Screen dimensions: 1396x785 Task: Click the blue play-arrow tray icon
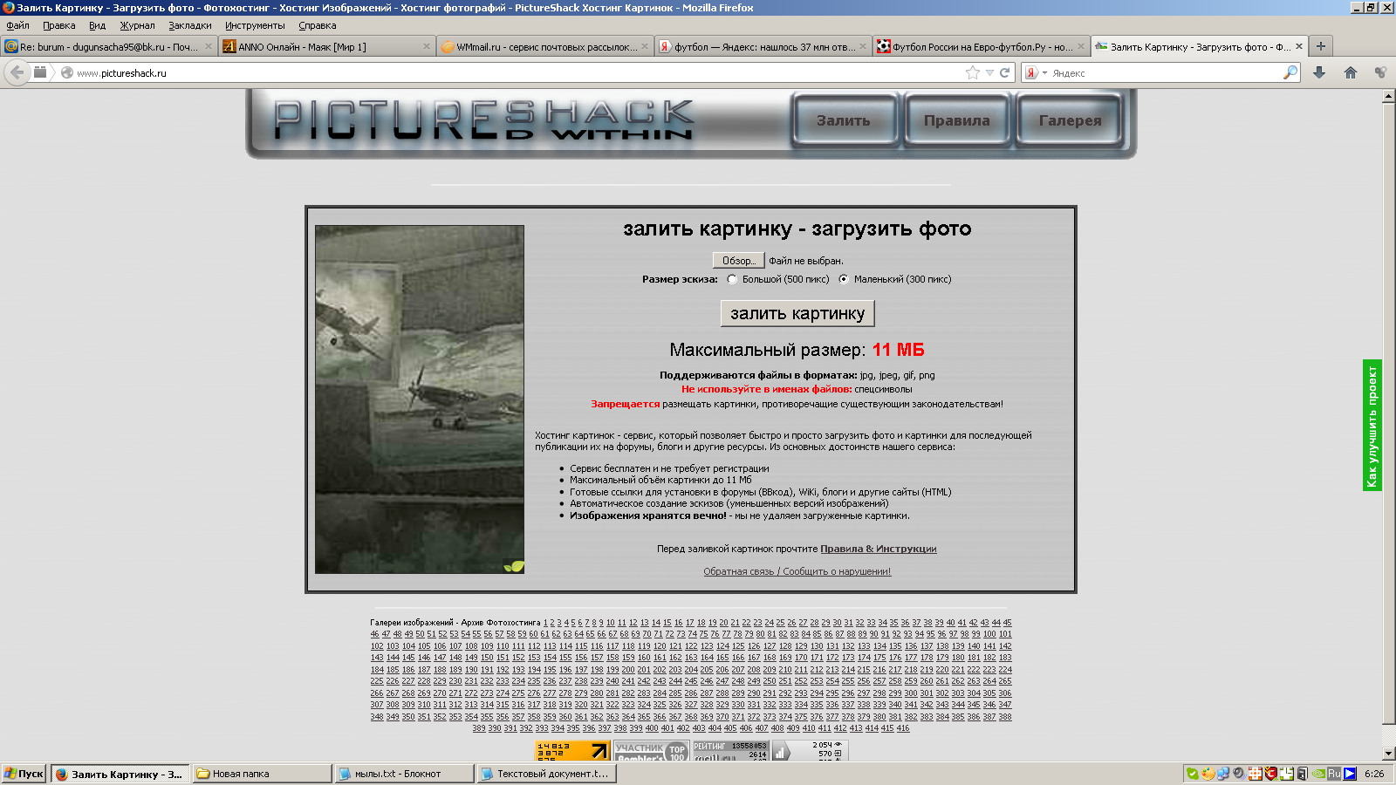(1350, 774)
